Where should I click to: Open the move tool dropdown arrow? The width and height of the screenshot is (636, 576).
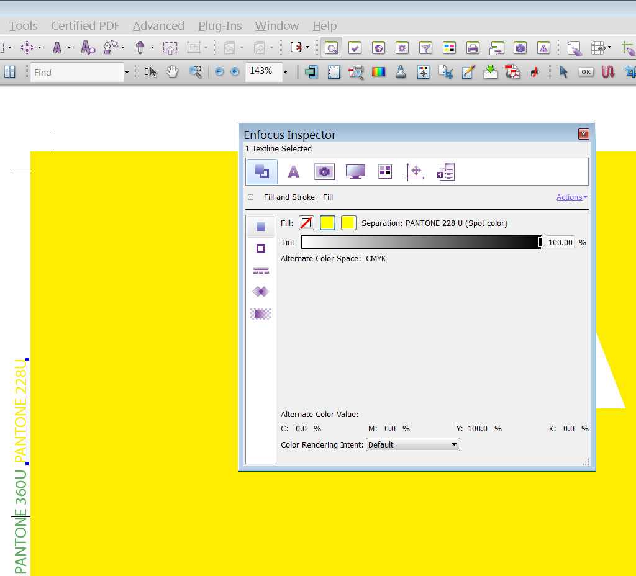click(x=39, y=47)
